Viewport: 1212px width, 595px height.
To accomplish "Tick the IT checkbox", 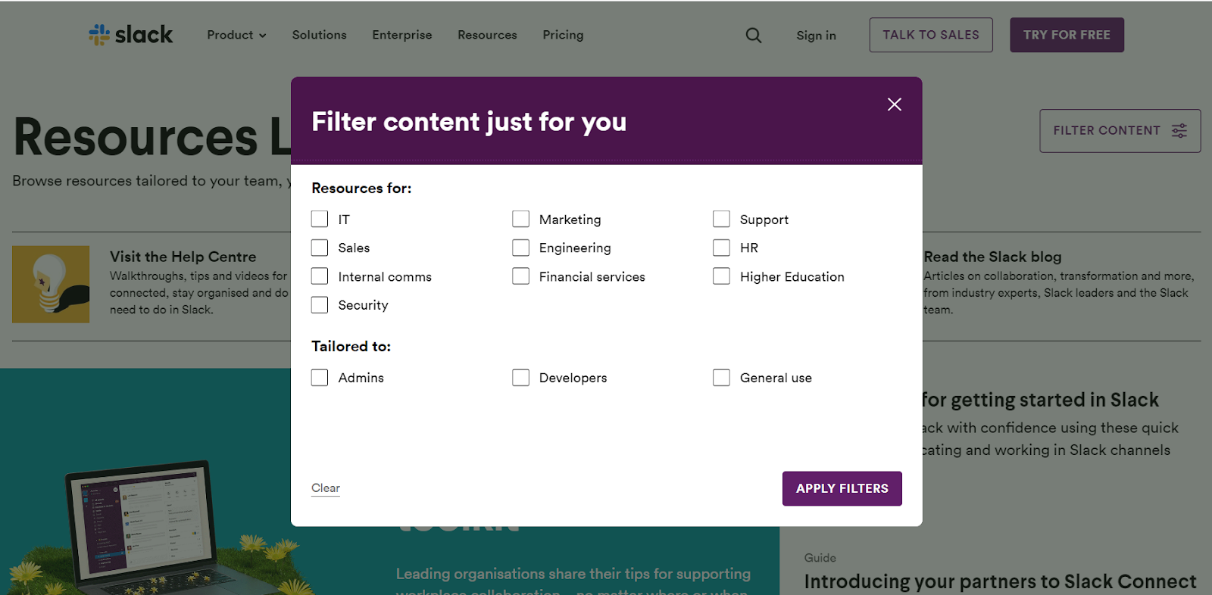I will (320, 219).
